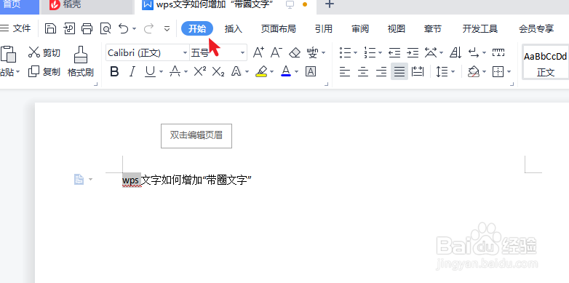
Task: Open 开发工具 tab
Action: [480, 28]
